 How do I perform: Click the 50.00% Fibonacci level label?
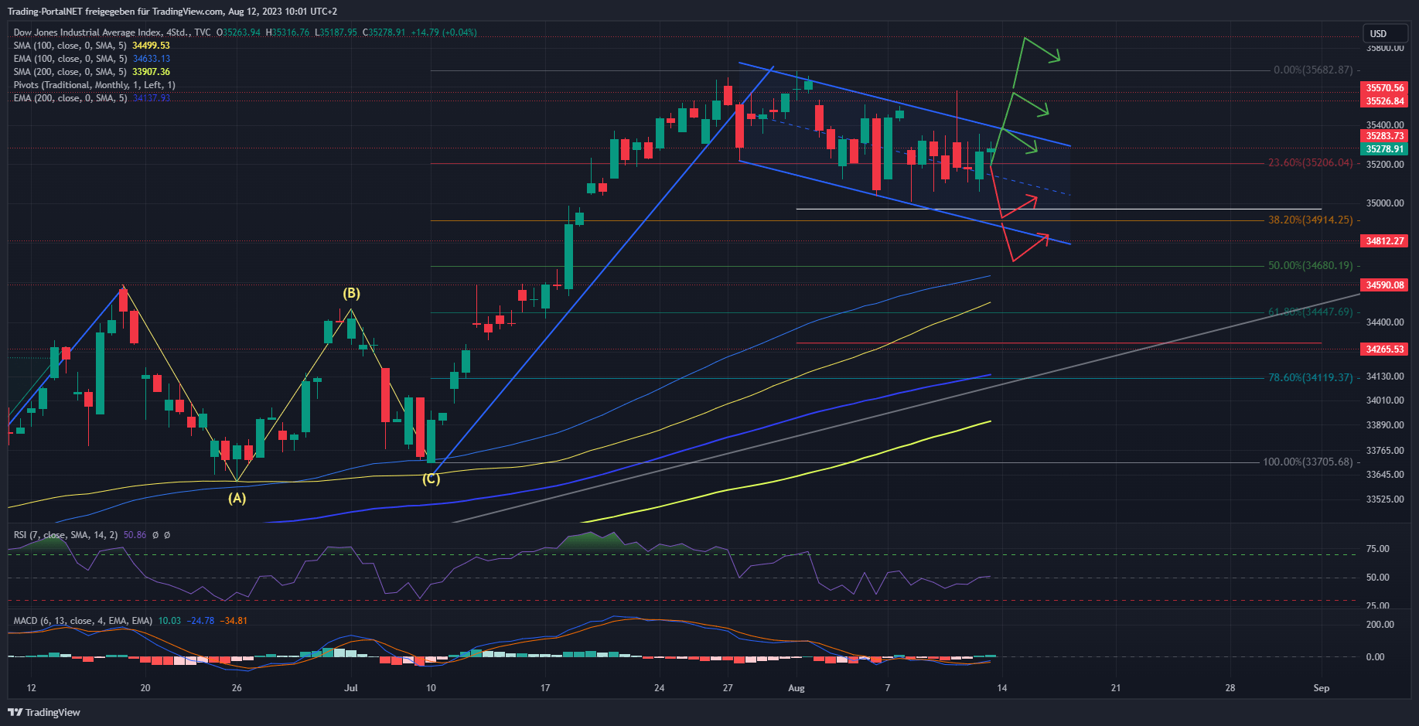pos(1310,265)
